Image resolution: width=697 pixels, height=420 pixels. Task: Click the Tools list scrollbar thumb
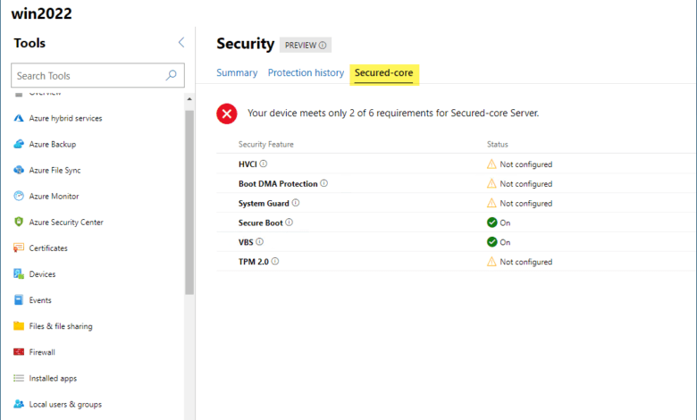pos(189,202)
